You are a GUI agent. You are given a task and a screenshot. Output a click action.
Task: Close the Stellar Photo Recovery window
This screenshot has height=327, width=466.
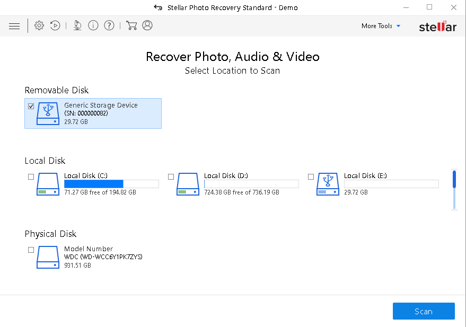coord(453,7)
